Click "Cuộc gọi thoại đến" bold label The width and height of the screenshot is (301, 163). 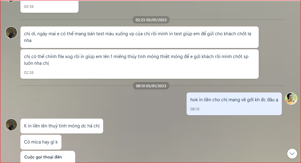[43, 157]
